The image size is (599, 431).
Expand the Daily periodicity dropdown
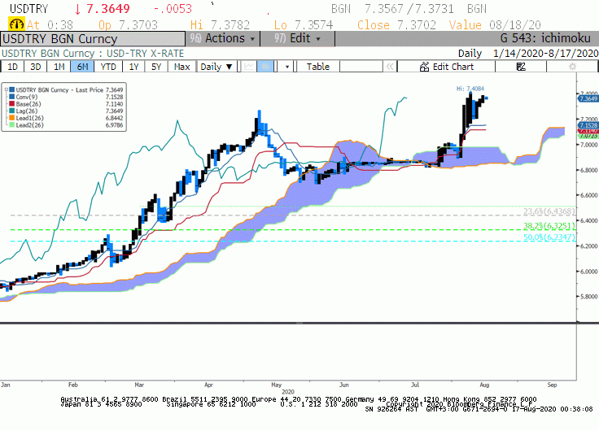coord(216,67)
